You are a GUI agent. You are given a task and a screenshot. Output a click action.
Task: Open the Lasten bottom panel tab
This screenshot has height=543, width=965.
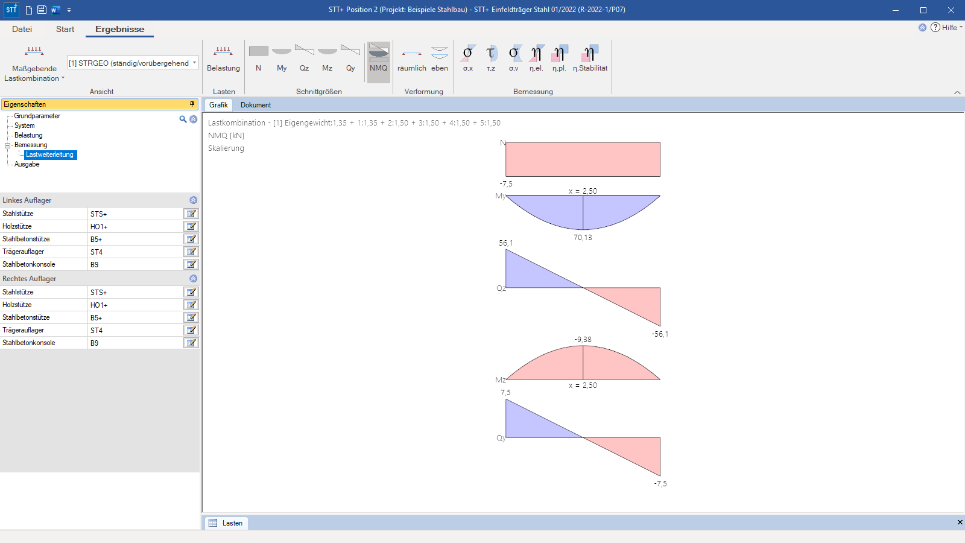pyautogui.click(x=226, y=523)
